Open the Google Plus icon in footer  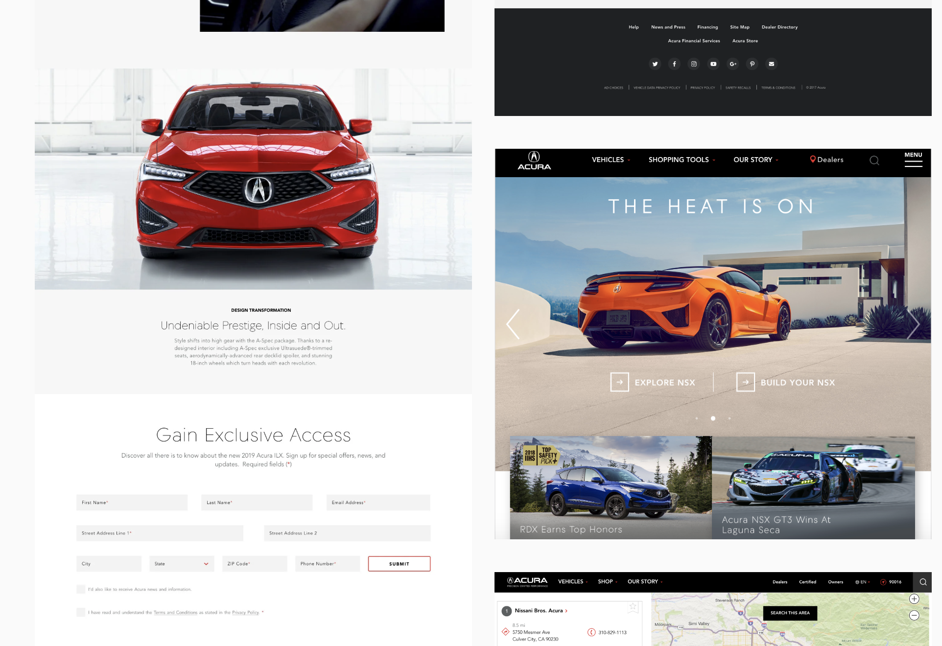[733, 64]
